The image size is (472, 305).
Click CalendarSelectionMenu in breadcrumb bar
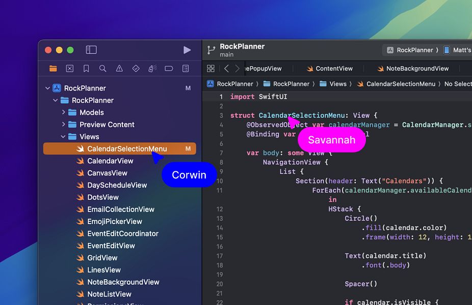coord(396,84)
